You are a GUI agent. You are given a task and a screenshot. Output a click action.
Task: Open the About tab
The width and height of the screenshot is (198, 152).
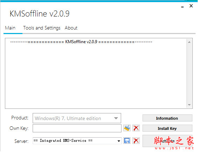click(x=71, y=28)
